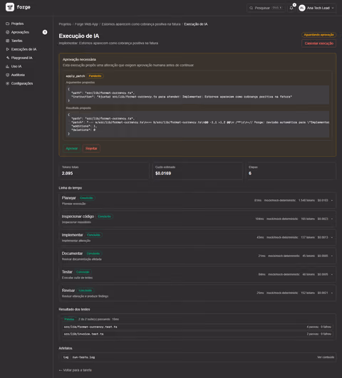Click the Aguardando aprovação status badge

(x=318, y=35)
